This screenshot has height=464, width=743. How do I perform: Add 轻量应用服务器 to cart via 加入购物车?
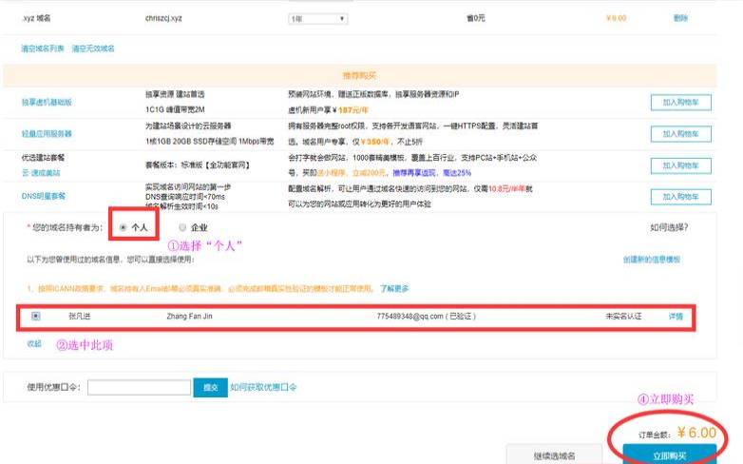pos(681,134)
